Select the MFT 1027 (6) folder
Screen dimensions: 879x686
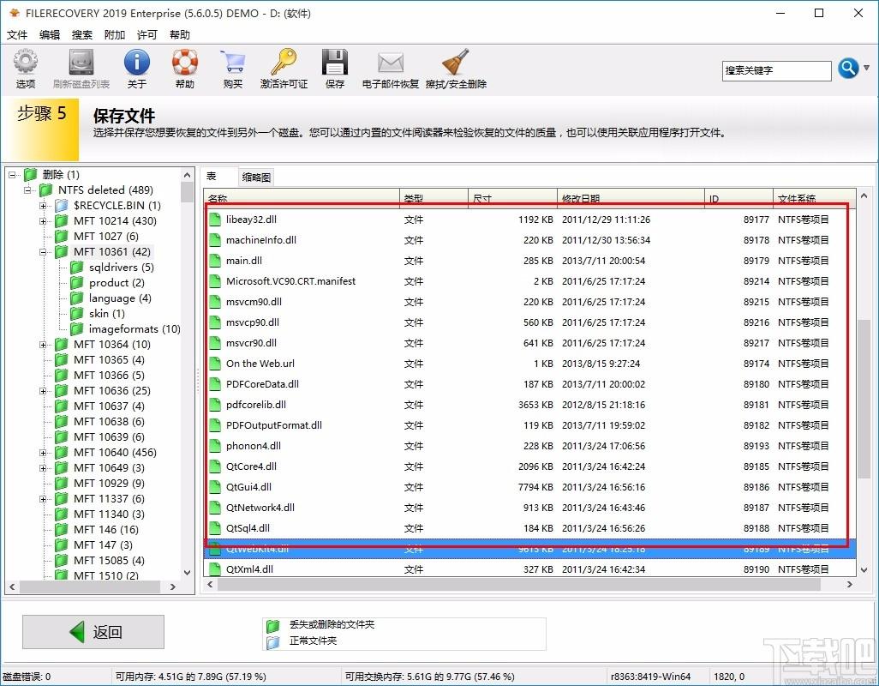(x=106, y=237)
